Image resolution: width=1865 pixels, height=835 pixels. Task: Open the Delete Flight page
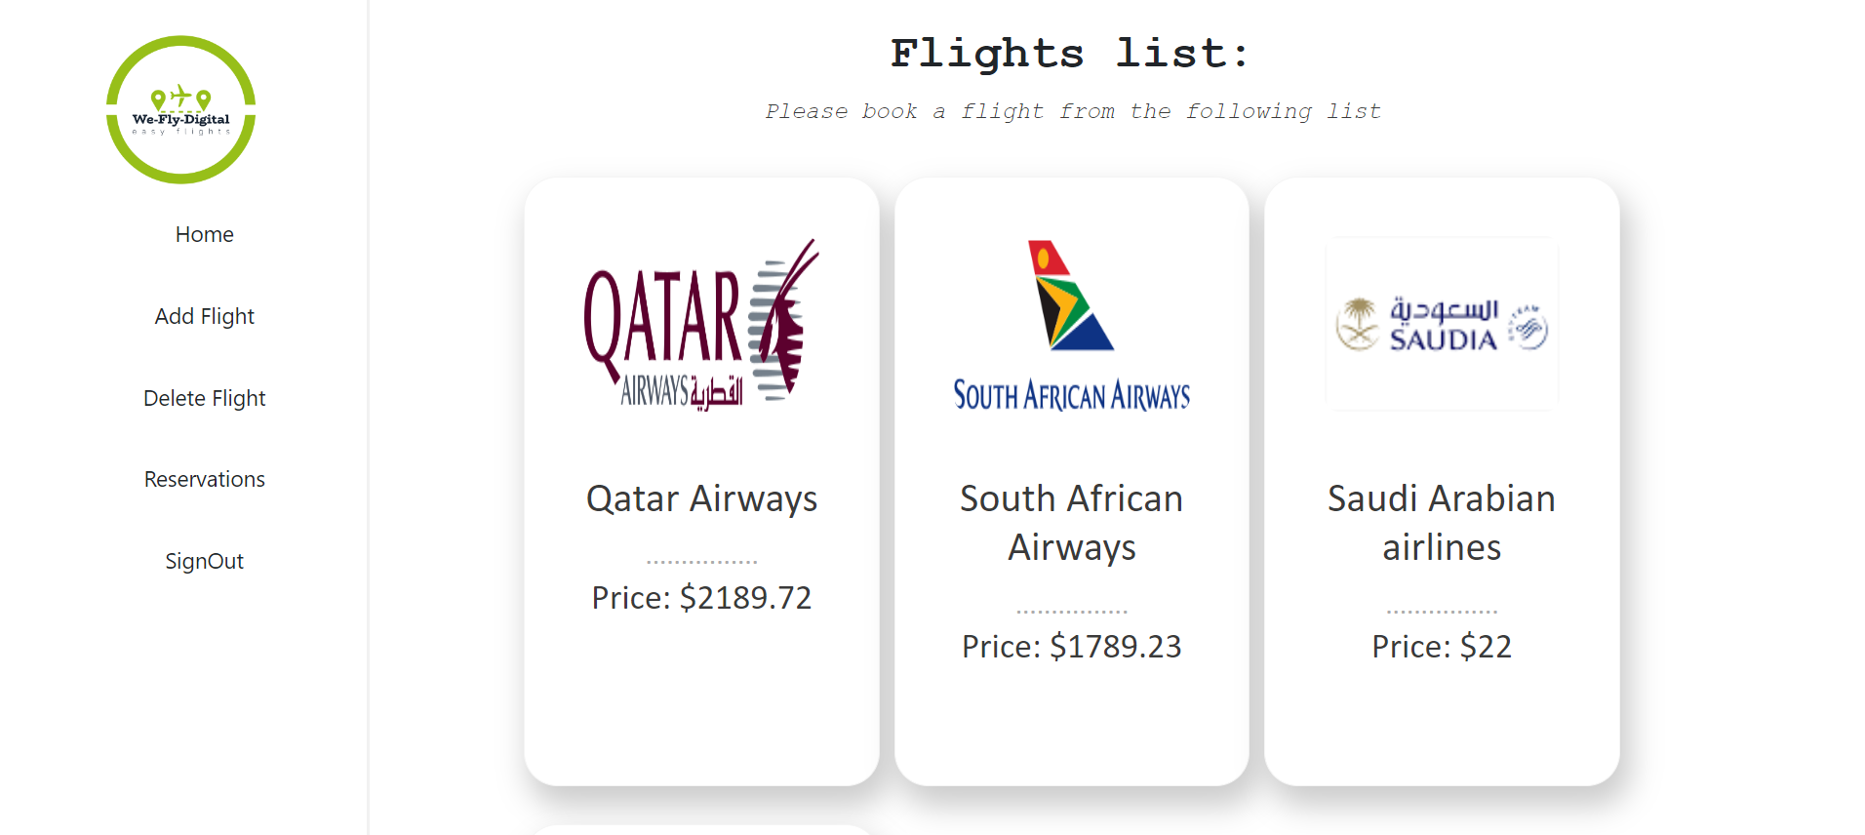click(204, 398)
